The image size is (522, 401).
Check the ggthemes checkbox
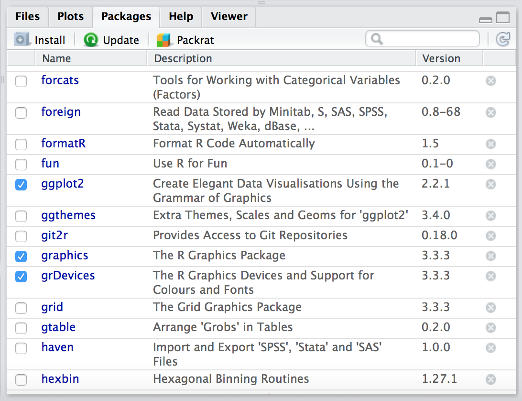coord(21,216)
